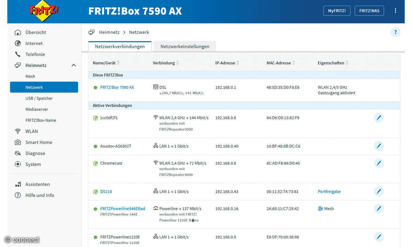
Task: Open the FRITZ!Box 7590 AX device link
Action: pyautogui.click(x=117, y=87)
